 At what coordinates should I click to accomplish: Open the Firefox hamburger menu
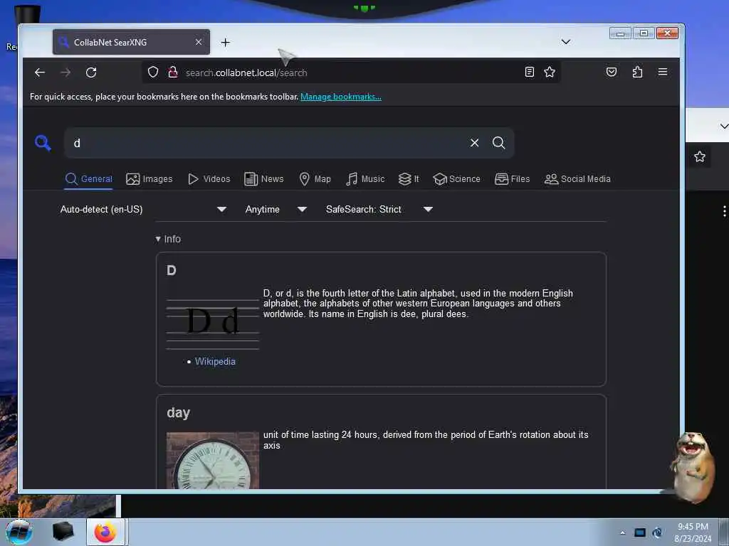point(663,72)
